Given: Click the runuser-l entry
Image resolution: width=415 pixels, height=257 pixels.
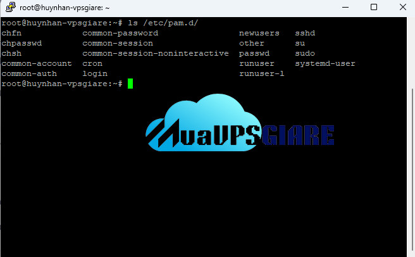Looking at the screenshot, I should click(262, 73).
